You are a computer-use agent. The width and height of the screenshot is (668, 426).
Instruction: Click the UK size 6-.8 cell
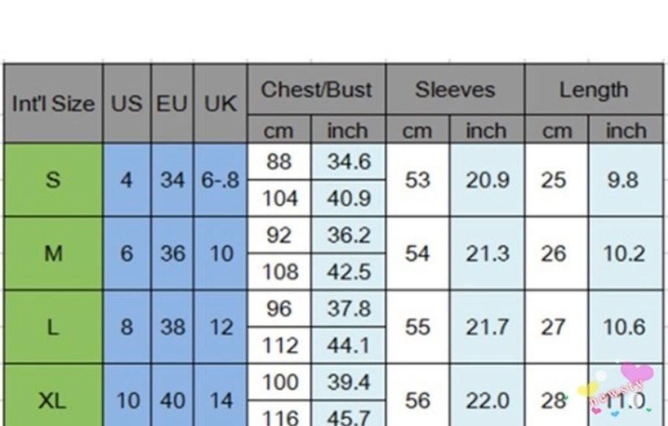click(220, 180)
